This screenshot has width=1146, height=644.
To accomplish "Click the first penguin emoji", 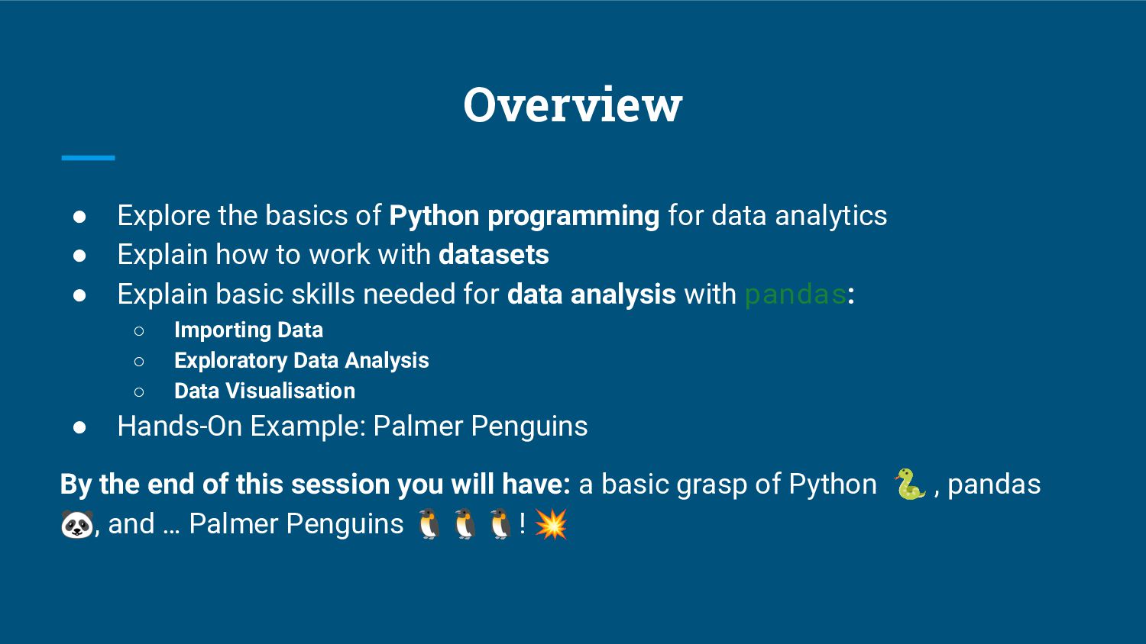I will tap(429, 524).
